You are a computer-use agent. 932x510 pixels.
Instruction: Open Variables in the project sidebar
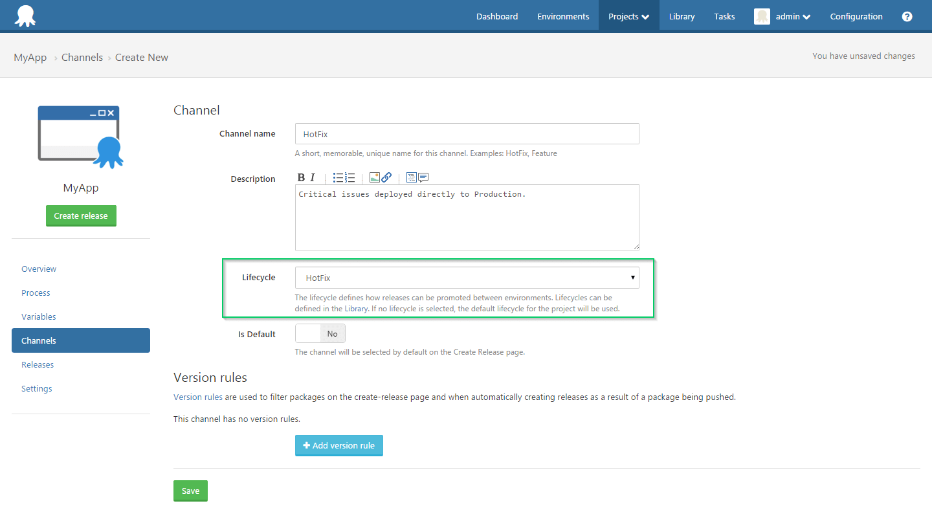point(39,316)
